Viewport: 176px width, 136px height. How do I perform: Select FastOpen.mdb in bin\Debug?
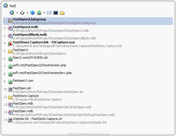click(x=88, y=113)
